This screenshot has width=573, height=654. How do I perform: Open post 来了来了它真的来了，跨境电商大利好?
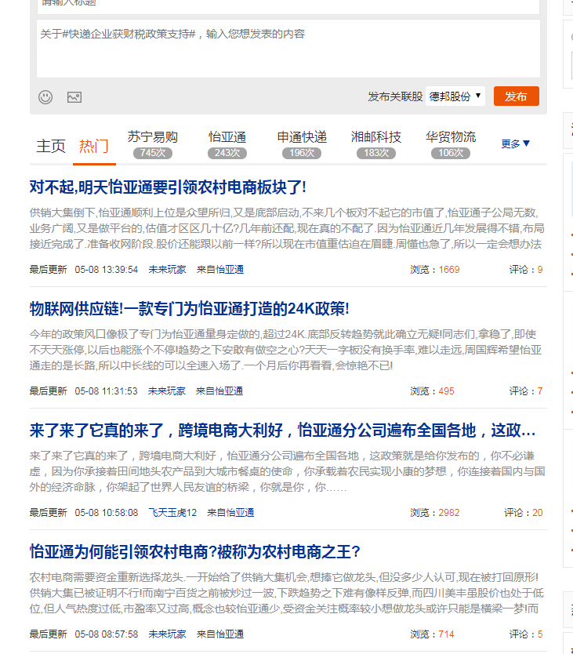tap(283, 431)
